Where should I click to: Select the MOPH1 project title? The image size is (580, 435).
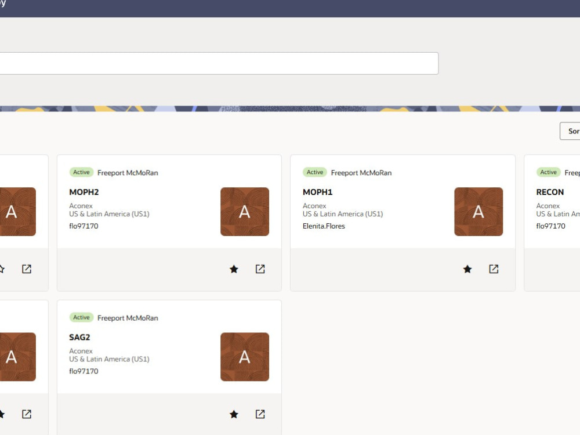pos(318,192)
